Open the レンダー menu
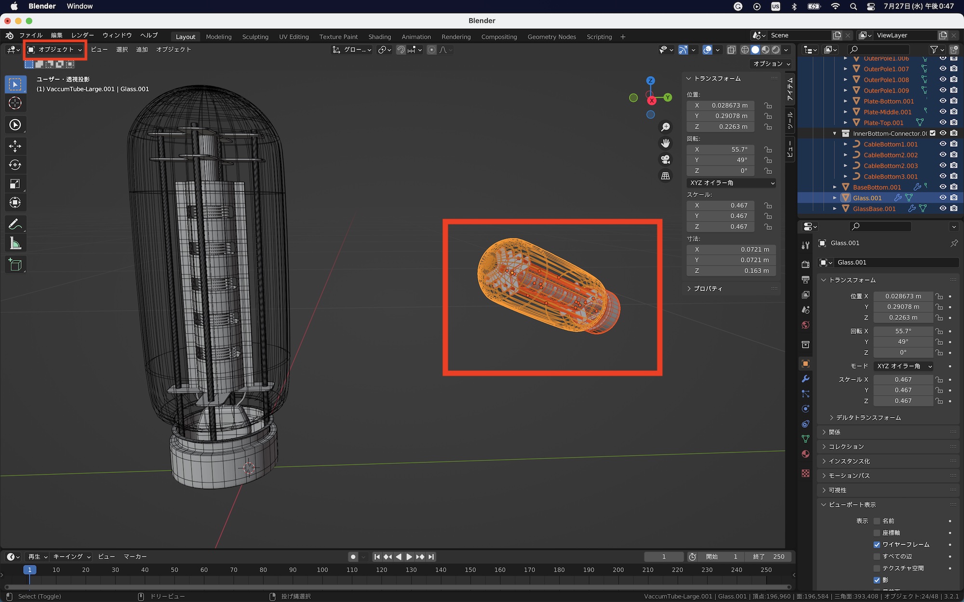 click(82, 35)
